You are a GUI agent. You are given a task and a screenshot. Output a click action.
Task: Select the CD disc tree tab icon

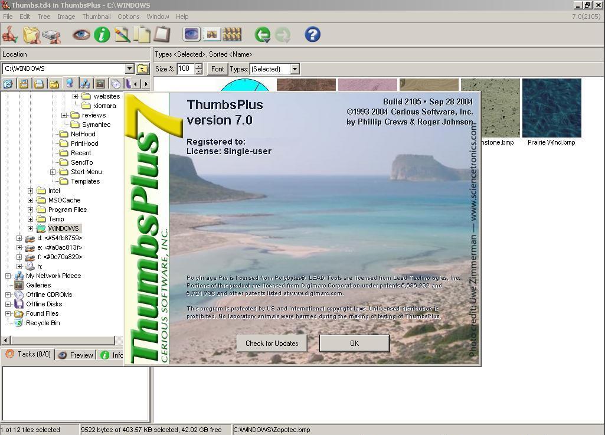tap(116, 83)
